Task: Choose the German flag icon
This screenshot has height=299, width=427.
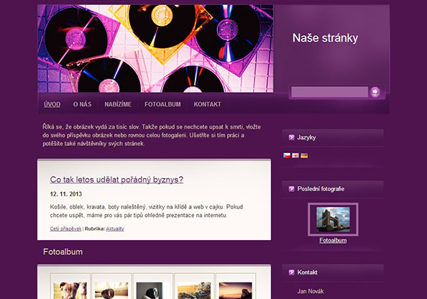Action: tap(304, 155)
